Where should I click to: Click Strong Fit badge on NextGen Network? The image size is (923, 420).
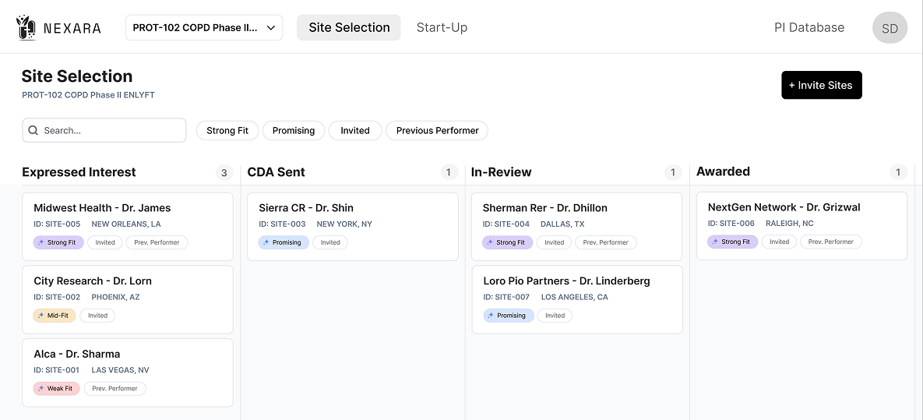(x=732, y=242)
